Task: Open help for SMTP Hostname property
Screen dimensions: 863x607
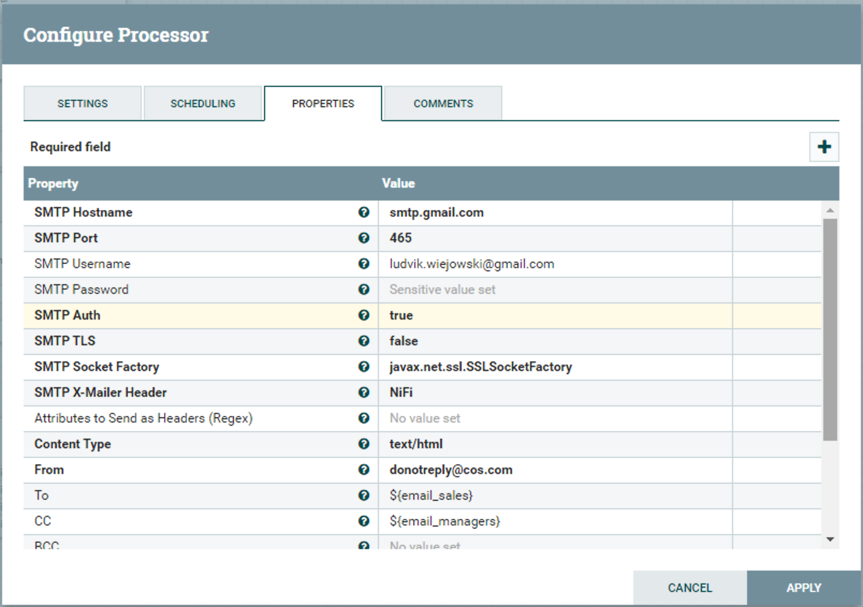Action: pos(364,212)
